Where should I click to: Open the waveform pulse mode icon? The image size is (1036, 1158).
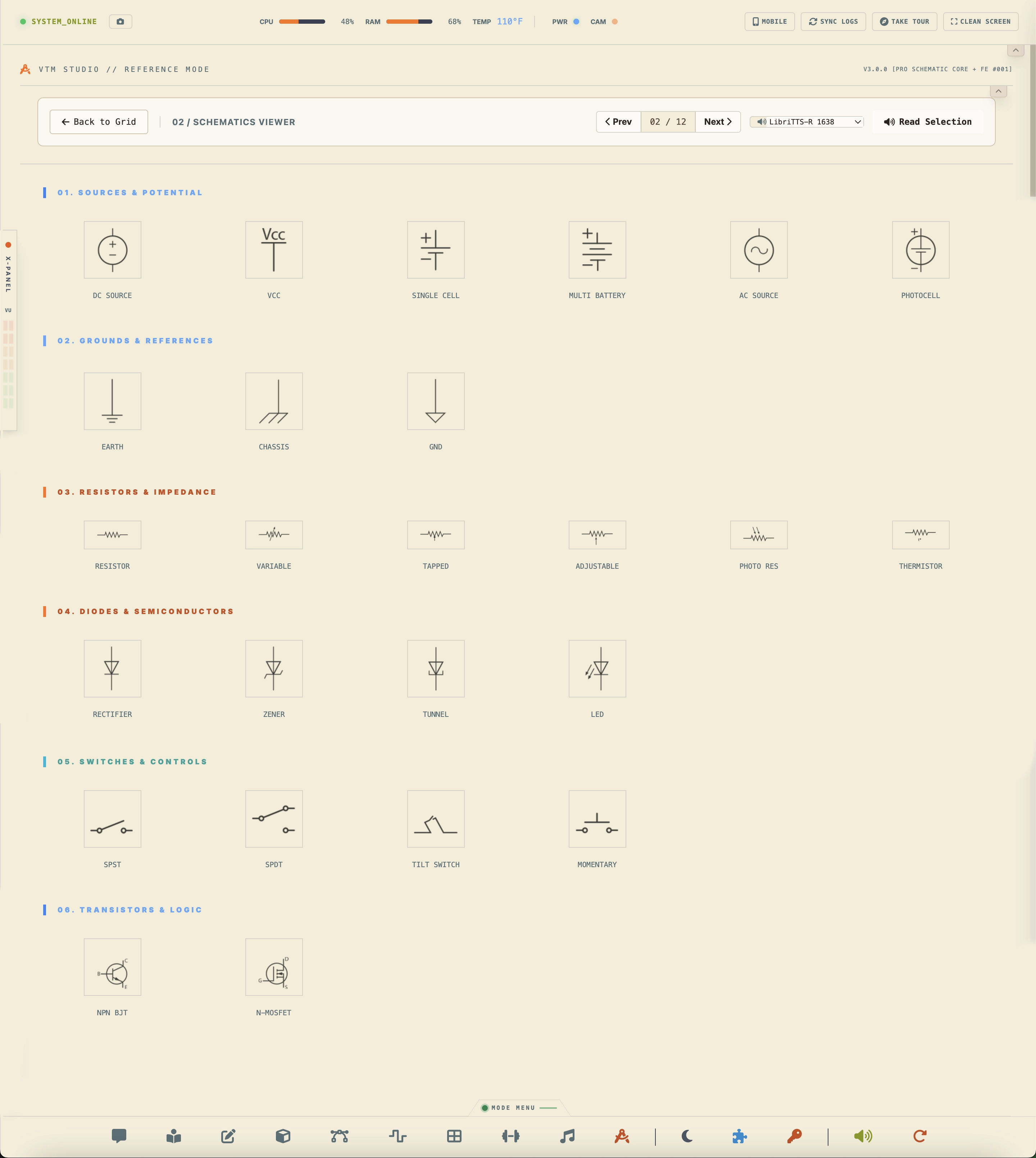coord(398,1136)
